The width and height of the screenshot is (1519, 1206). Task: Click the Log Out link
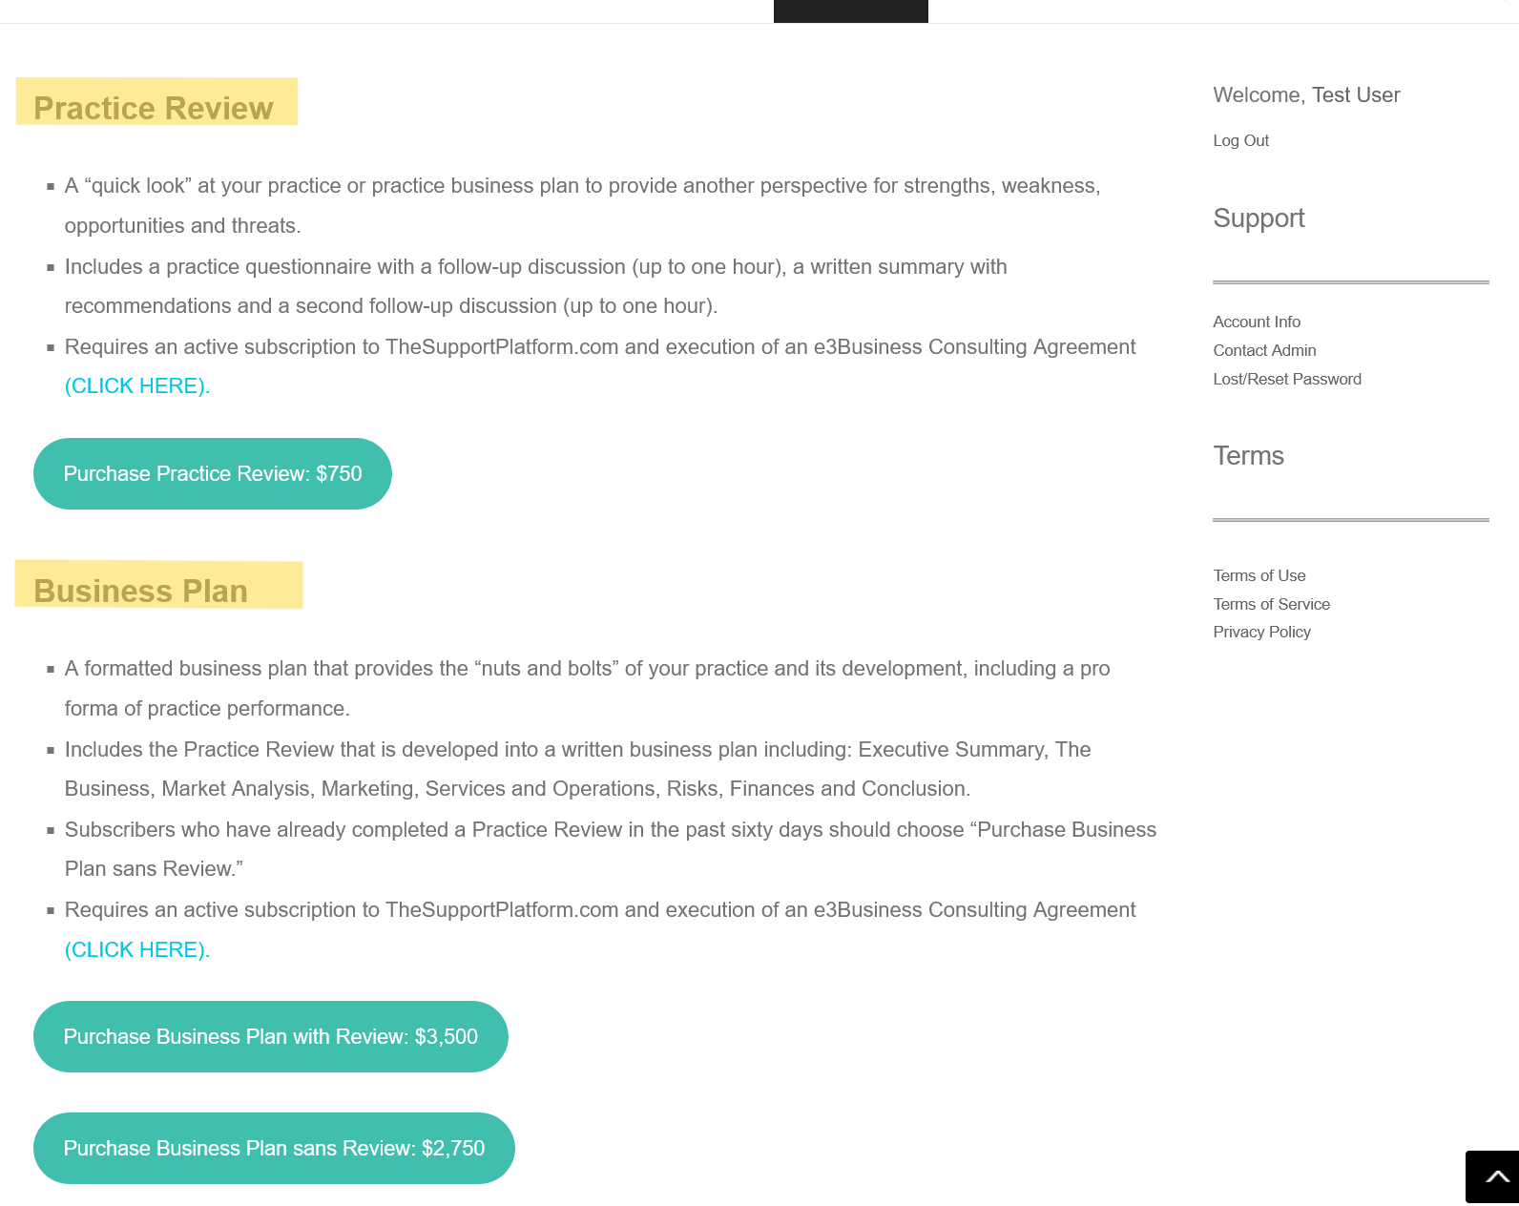pos(1240,141)
